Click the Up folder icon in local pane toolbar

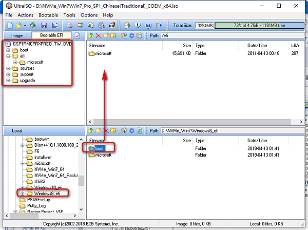91,130
